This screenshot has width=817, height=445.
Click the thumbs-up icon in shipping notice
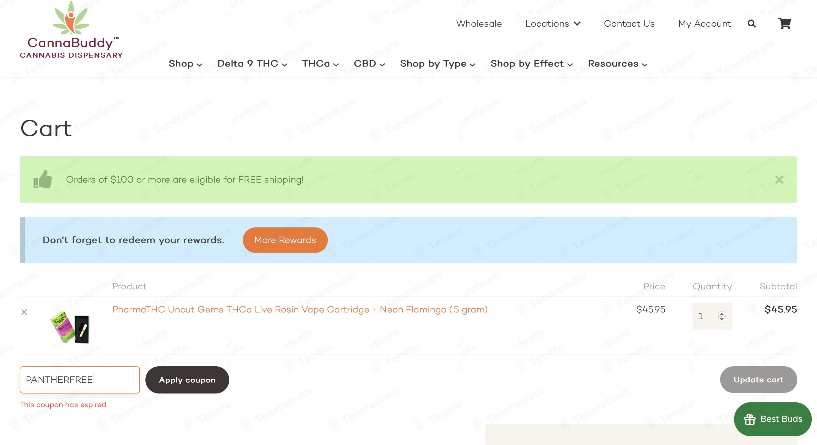(43, 179)
